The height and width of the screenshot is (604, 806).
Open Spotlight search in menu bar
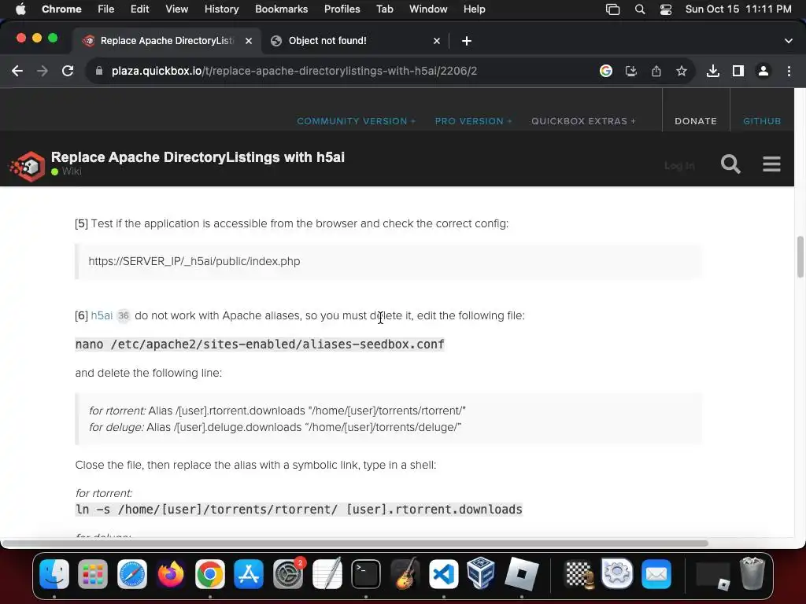point(640,9)
